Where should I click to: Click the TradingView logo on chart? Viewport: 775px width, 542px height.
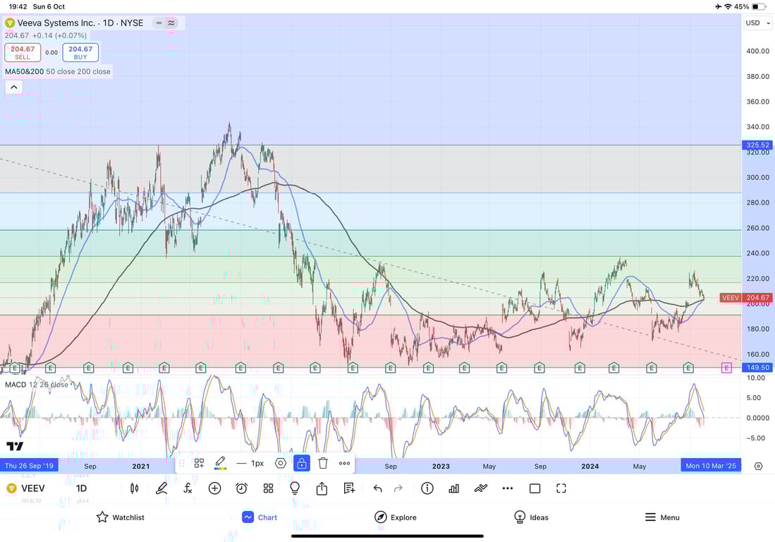[x=15, y=447]
